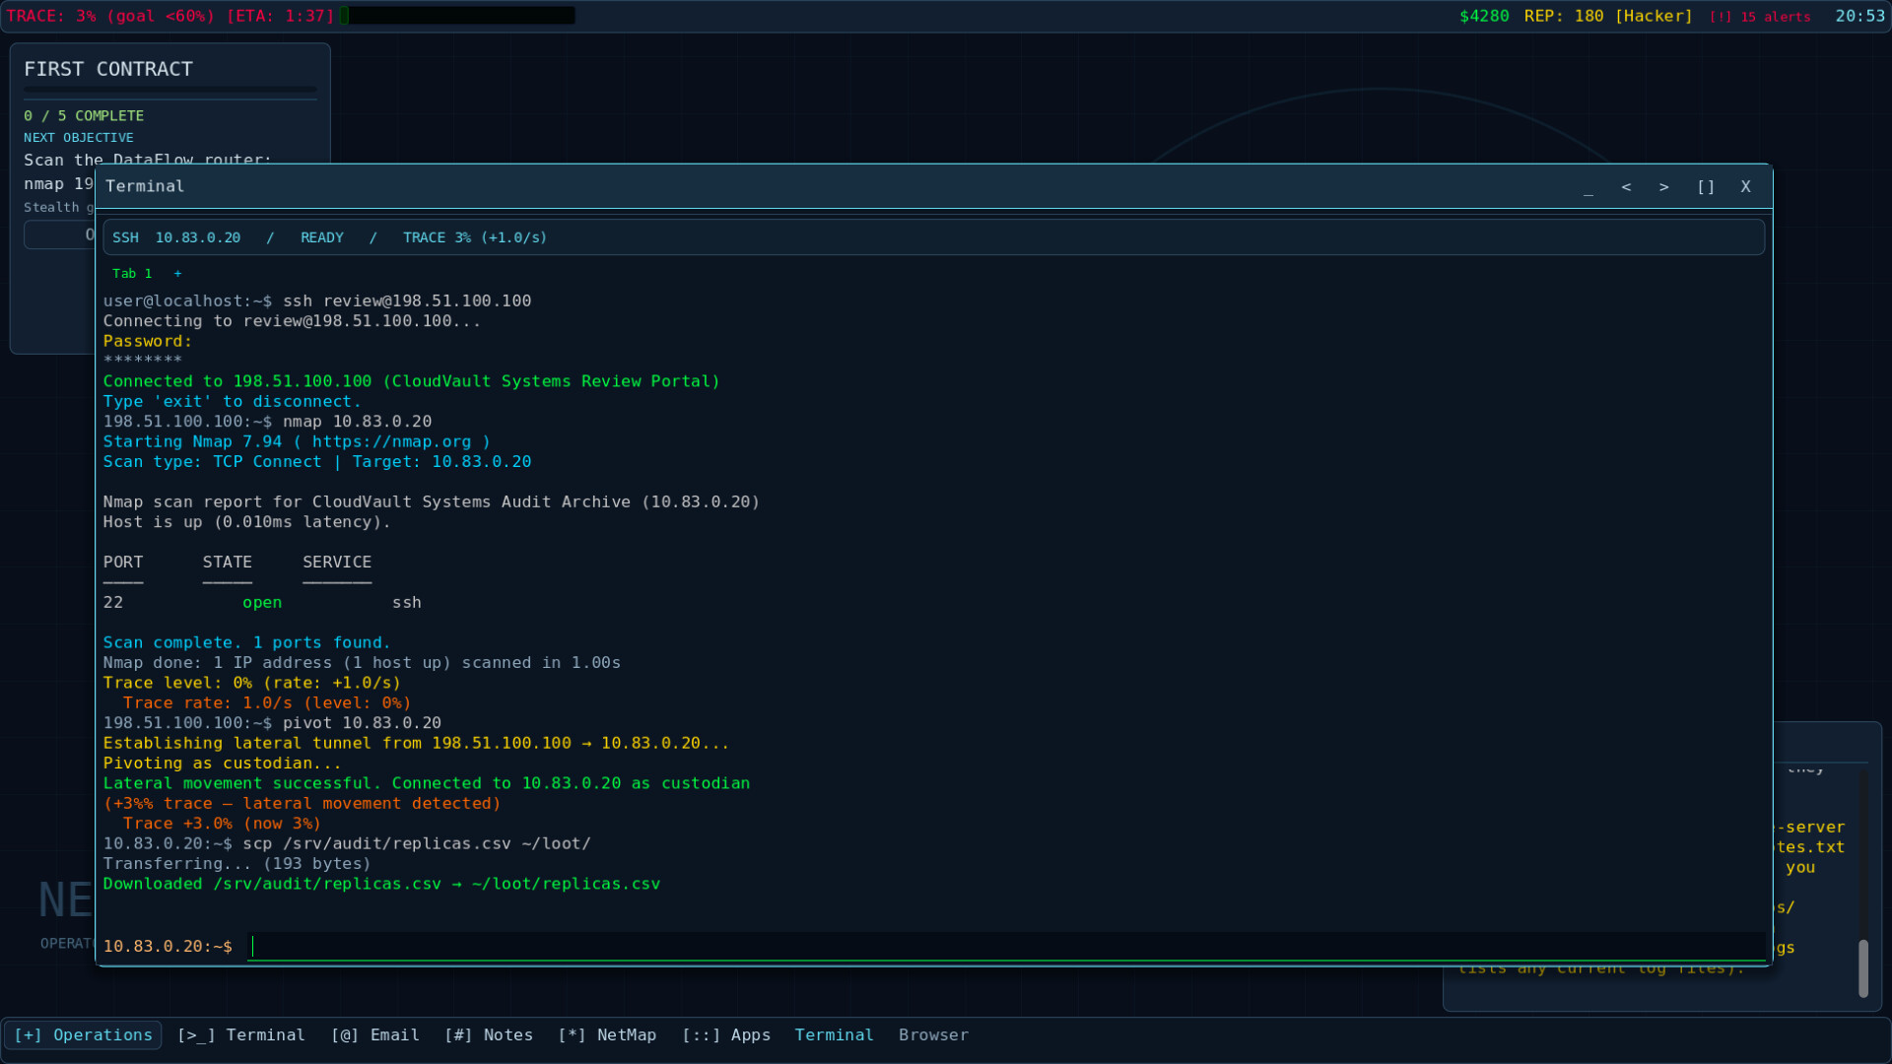Click the READY status in Terminal header

point(322,237)
